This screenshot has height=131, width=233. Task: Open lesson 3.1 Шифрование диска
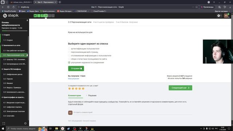coord(13,74)
